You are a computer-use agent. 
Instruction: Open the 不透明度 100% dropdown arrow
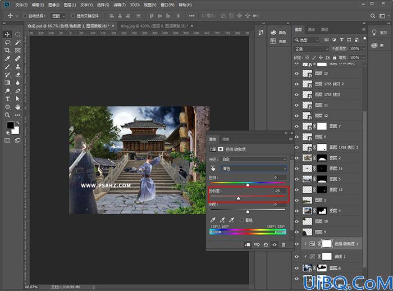363,49
